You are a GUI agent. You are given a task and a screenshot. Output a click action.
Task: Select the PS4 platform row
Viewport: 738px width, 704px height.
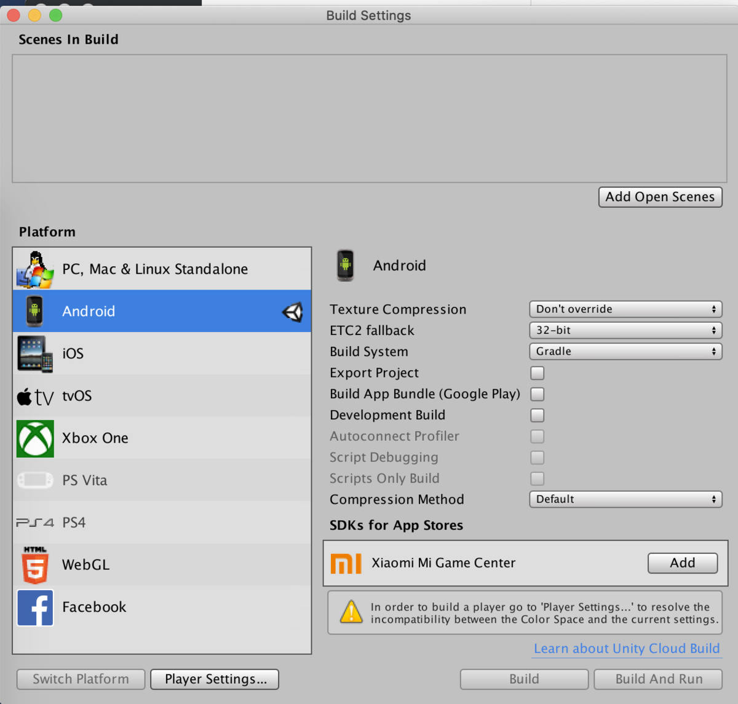pyautogui.click(x=162, y=523)
